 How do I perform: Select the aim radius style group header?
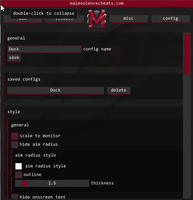[x=36, y=155]
